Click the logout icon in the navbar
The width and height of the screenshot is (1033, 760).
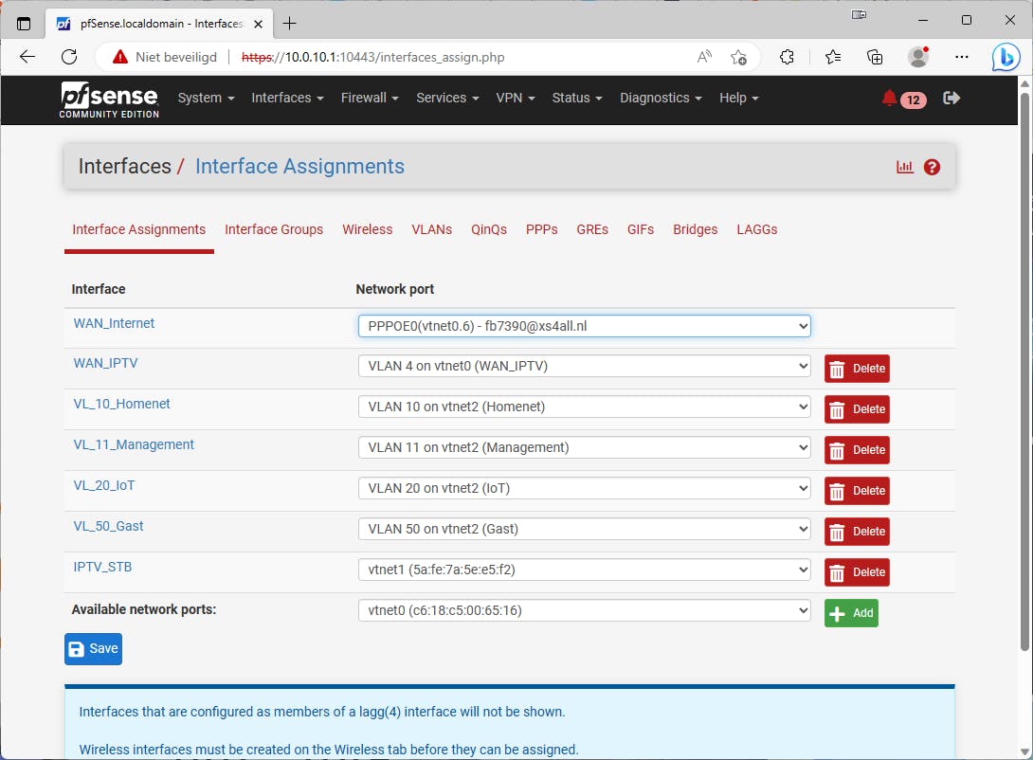pos(951,99)
